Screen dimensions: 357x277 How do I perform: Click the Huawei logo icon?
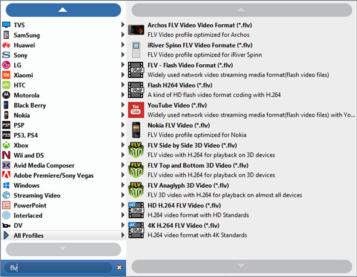(x=6, y=45)
